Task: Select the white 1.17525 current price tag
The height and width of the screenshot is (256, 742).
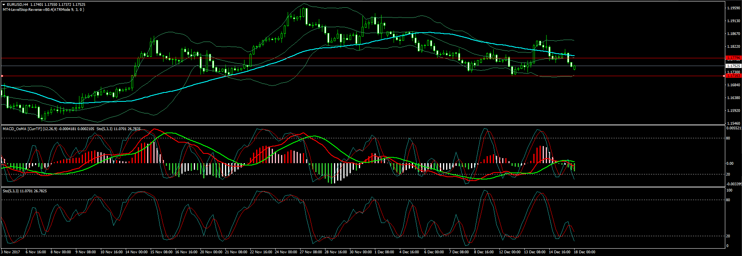Action: (733, 66)
